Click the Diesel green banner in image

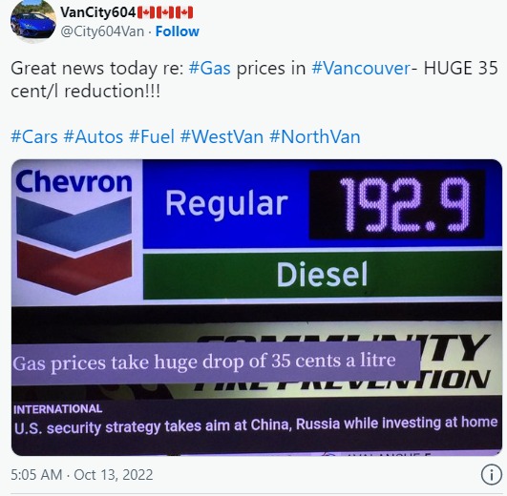tap(323, 275)
